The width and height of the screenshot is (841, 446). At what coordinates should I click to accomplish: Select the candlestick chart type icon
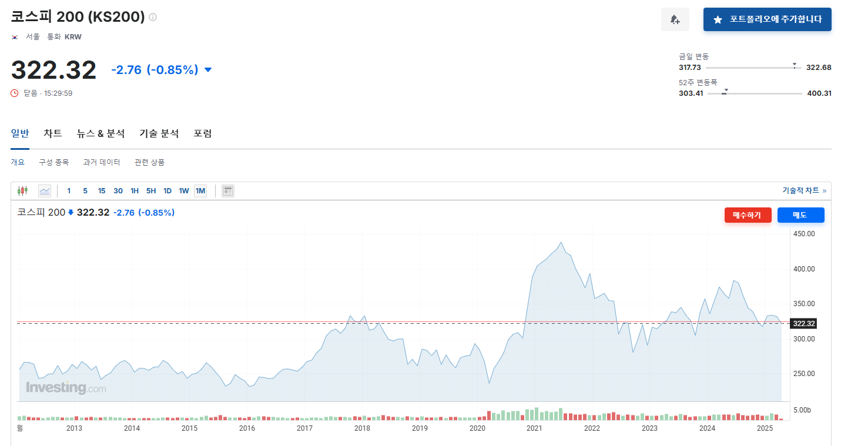coord(22,190)
